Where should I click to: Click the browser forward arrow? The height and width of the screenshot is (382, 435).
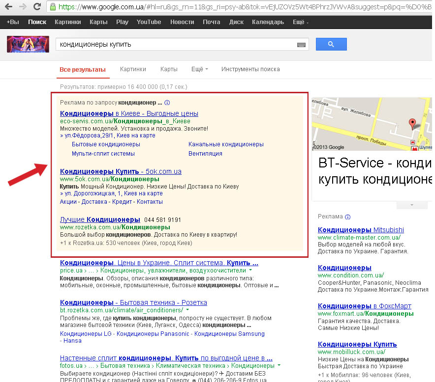click(23, 7)
